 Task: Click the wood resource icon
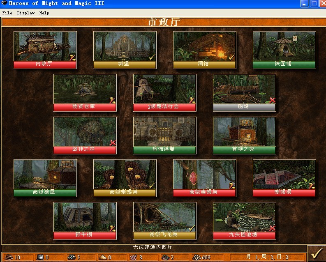click(x=9, y=257)
